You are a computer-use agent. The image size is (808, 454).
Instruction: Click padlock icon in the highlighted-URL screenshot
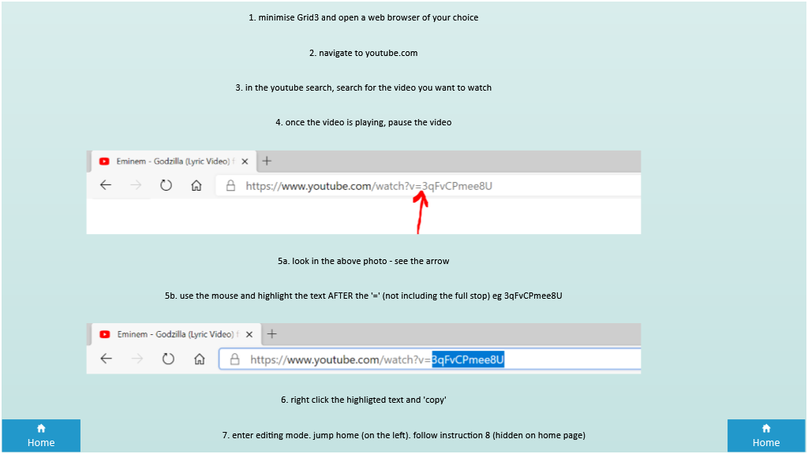234,359
